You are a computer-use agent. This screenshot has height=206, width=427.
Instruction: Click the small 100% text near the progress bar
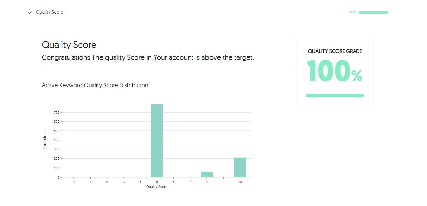(352, 12)
